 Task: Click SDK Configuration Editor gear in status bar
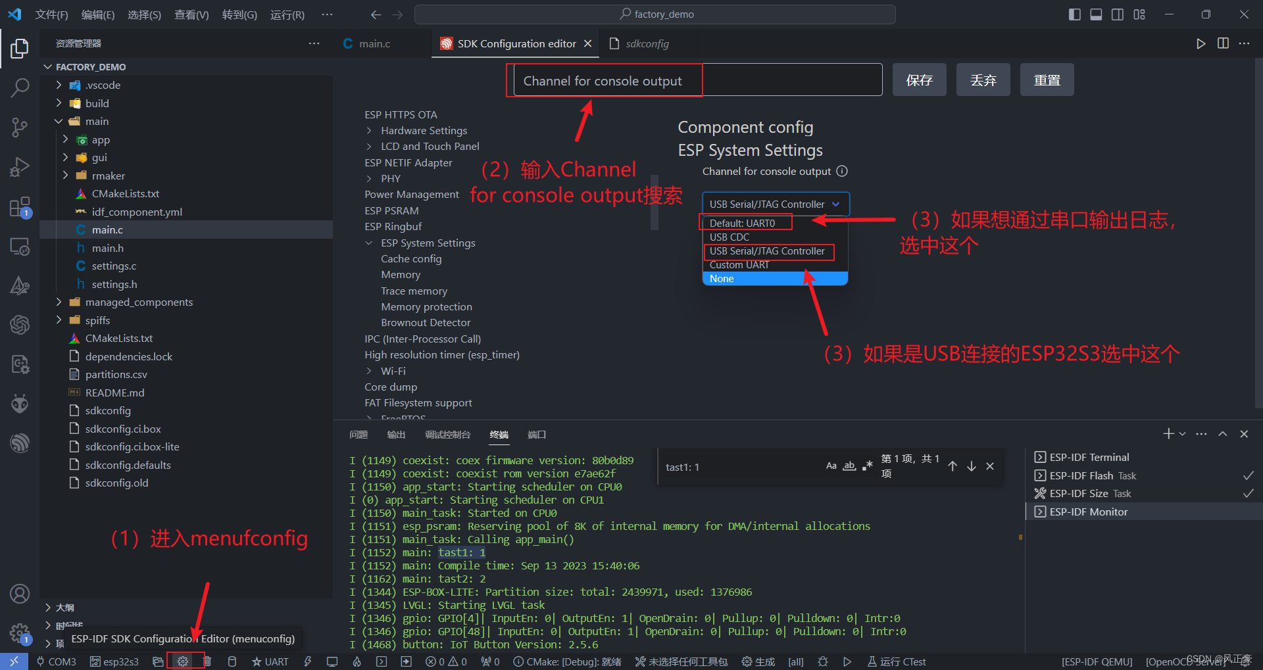(x=183, y=661)
